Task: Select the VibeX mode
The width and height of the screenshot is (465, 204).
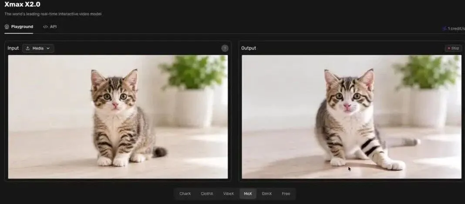Action: coord(228,194)
